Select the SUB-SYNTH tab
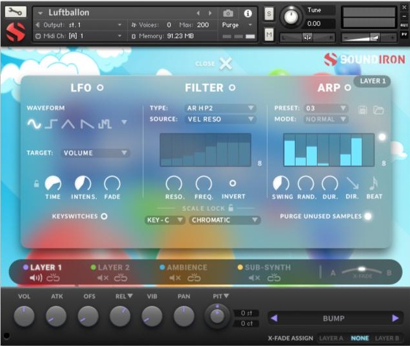Image resolution: width=410 pixels, height=346 pixels. pyautogui.click(x=268, y=267)
